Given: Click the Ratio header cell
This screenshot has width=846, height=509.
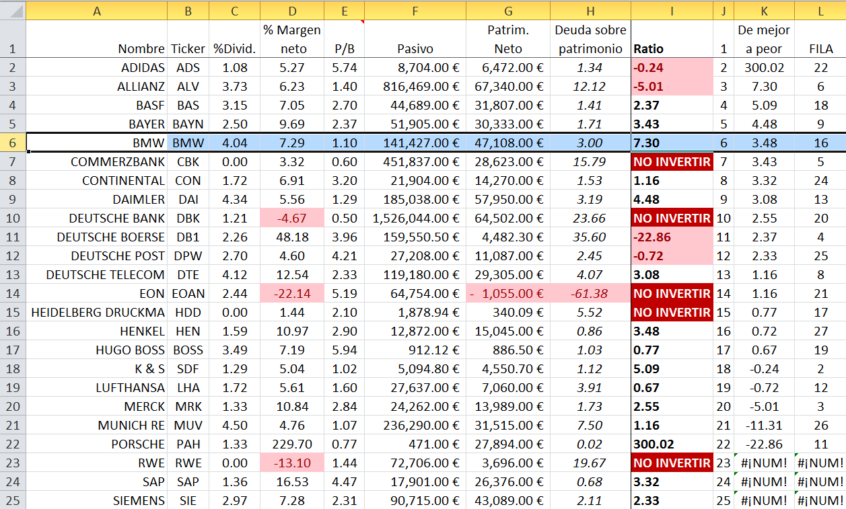Looking at the screenshot, I should coord(672,39).
